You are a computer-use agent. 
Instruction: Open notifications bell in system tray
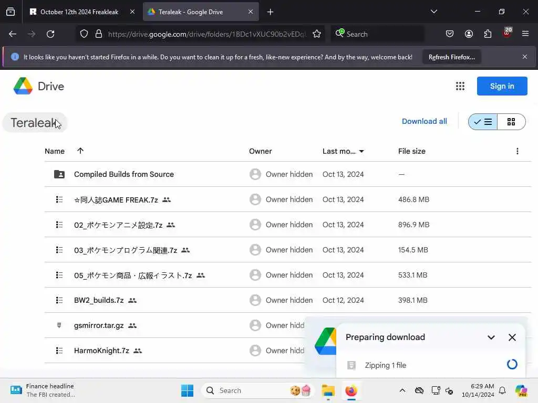(x=502, y=390)
